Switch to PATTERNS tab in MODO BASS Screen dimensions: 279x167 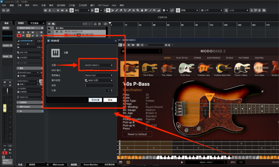click(244, 58)
